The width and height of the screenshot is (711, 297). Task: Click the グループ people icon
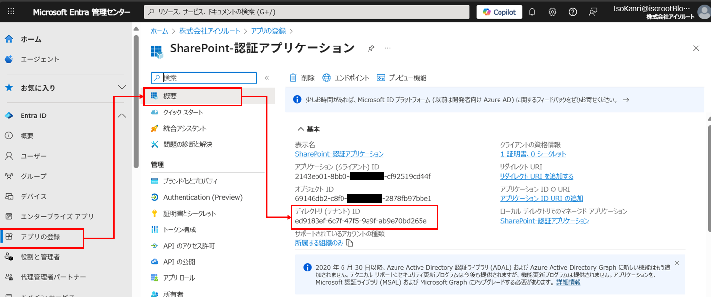[x=9, y=176]
